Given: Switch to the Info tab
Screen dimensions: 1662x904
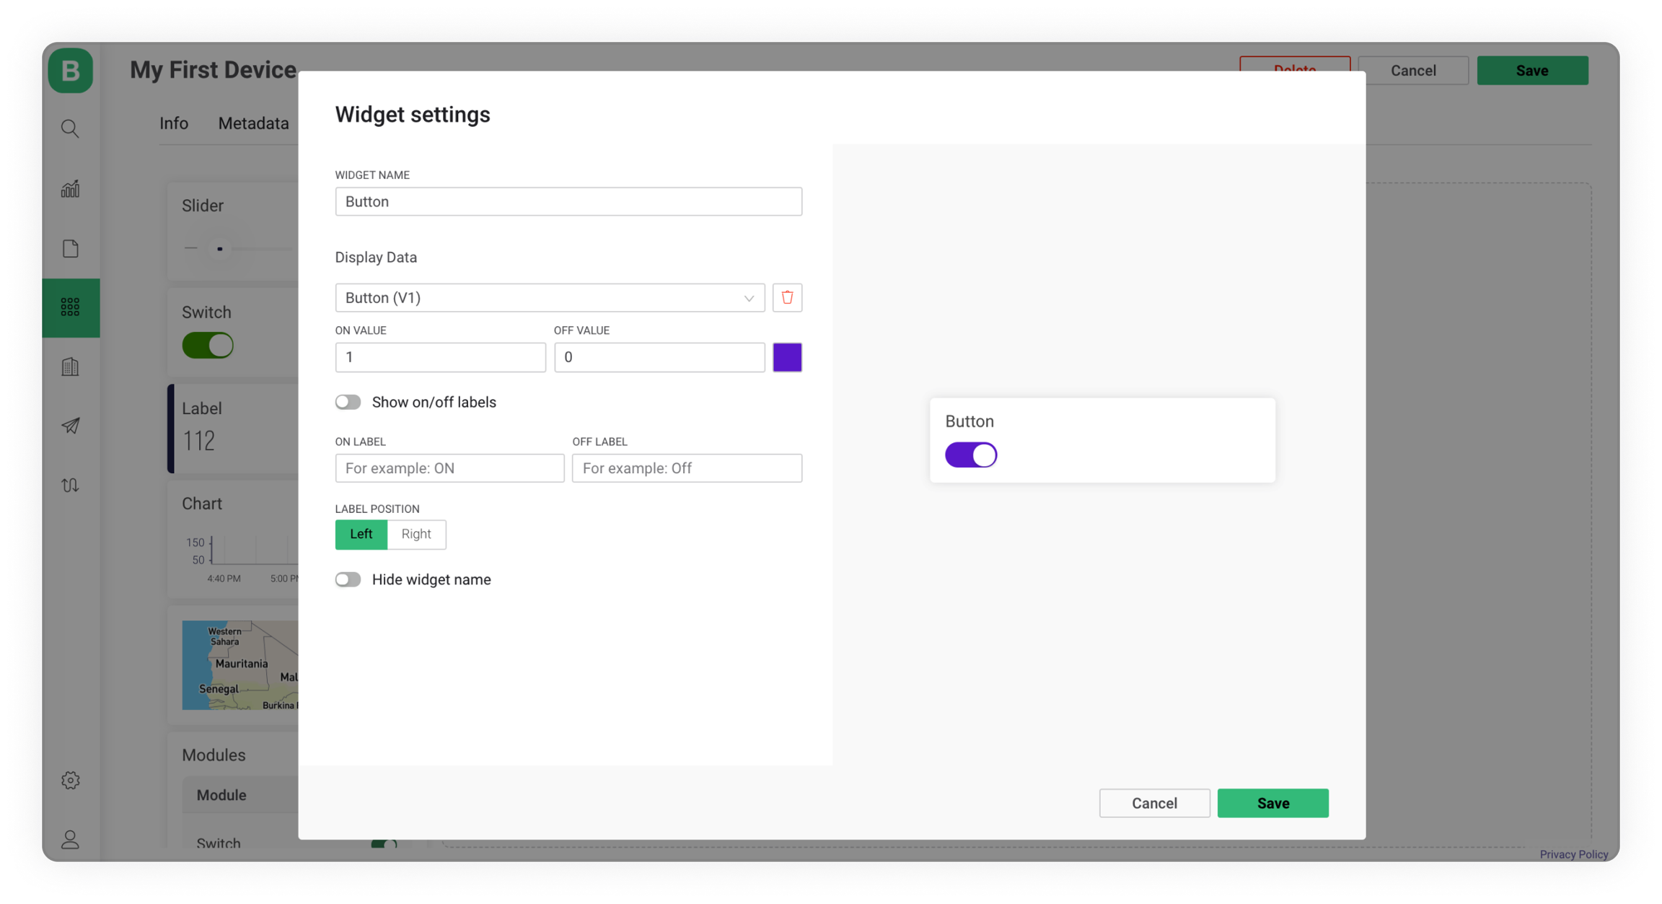Looking at the screenshot, I should pos(174,123).
